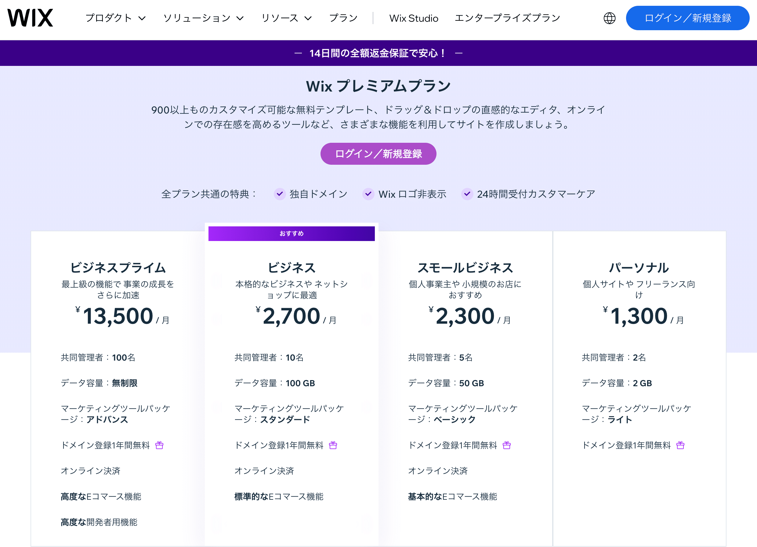Click the checkmark beside 独自ドメイン

point(280,194)
